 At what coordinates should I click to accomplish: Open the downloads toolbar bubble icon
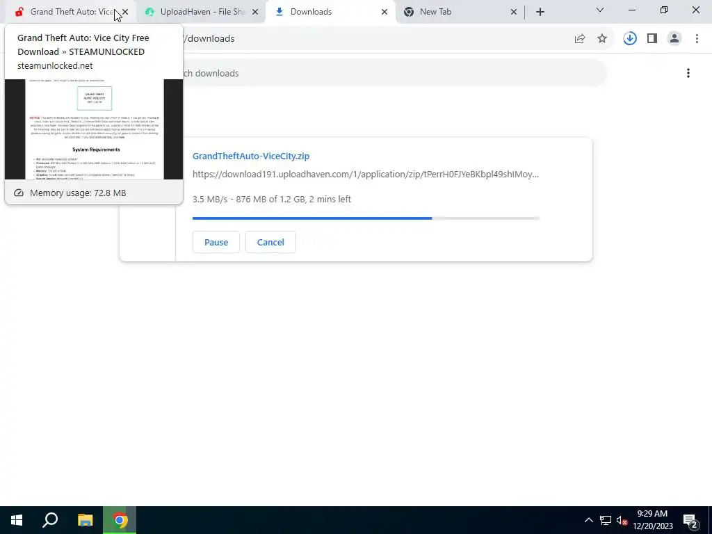point(629,39)
